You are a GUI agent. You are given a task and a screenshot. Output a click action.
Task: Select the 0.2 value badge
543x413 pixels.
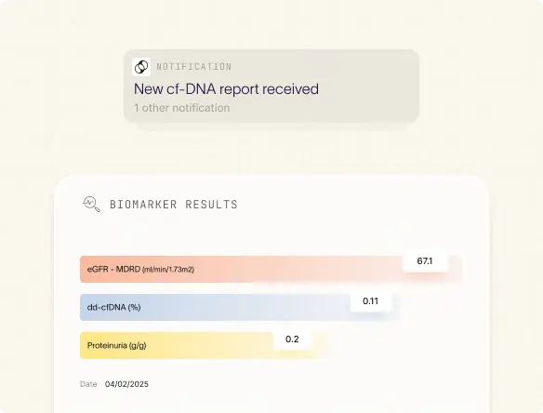point(292,340)
